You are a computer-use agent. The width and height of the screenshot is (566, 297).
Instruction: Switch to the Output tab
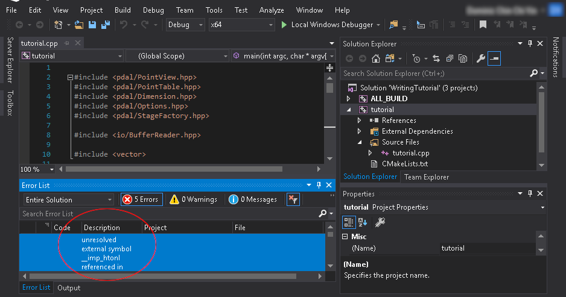click(69, 288)
